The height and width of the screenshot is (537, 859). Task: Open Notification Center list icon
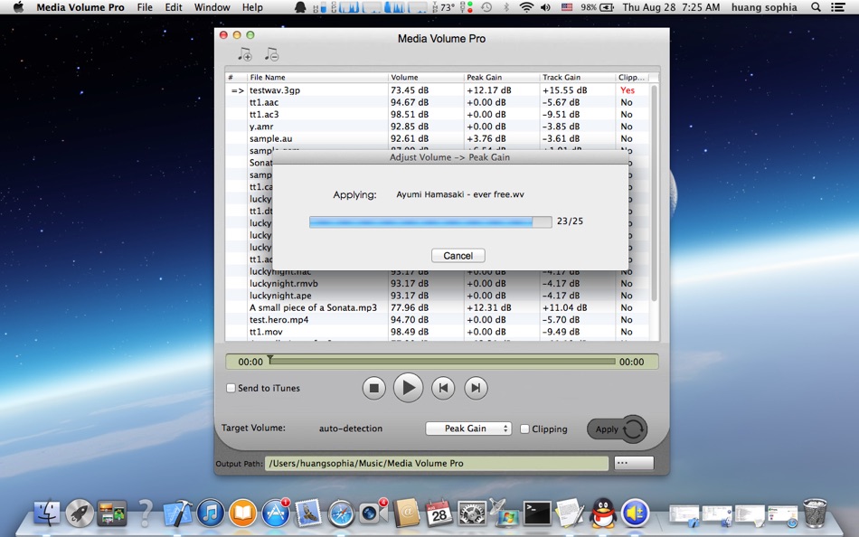pos(837,7)
